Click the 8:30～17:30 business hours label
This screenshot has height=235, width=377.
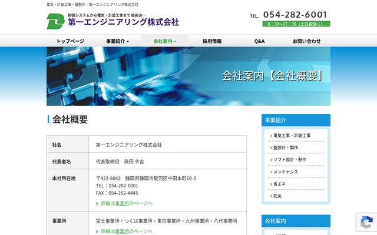(x=296, y=24)
